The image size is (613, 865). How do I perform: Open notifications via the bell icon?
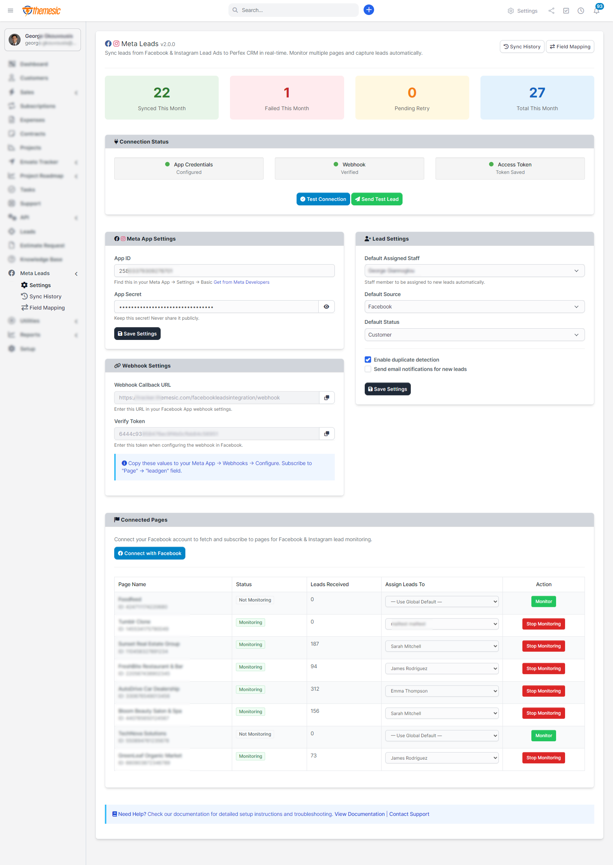coord(596,10)
